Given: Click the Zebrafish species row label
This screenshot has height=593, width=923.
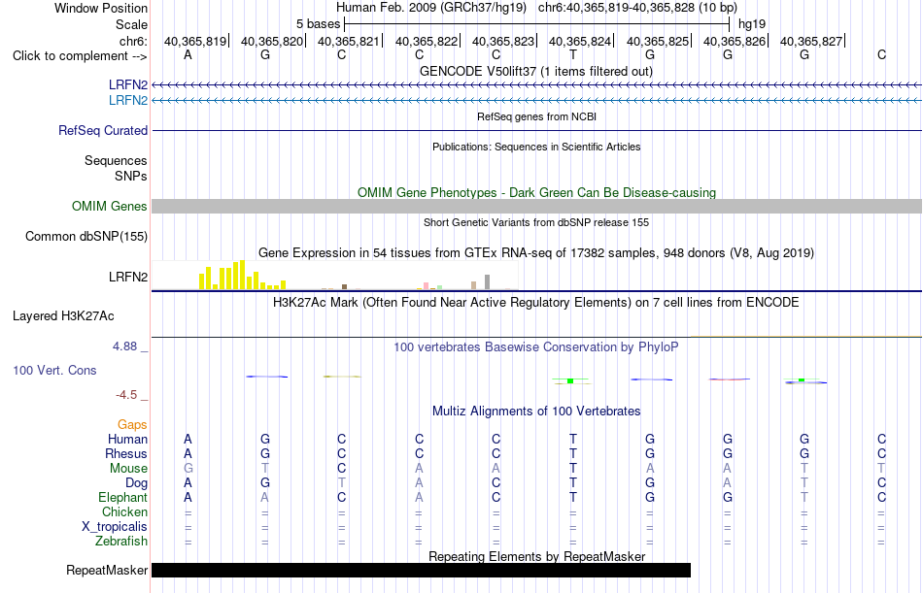Looking at the screenshot, I should coord(121,541).
